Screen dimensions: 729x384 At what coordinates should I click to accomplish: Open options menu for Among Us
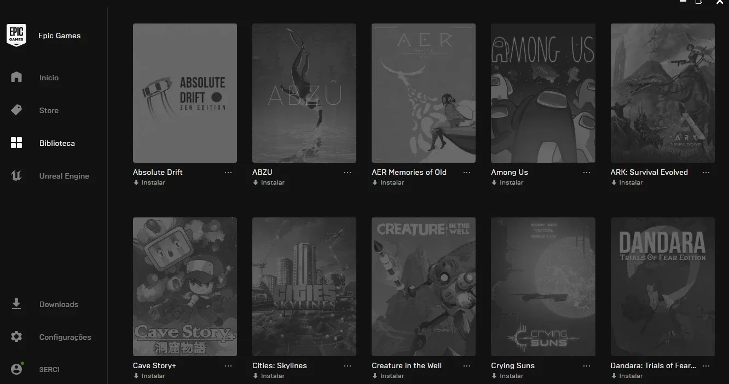587,172
